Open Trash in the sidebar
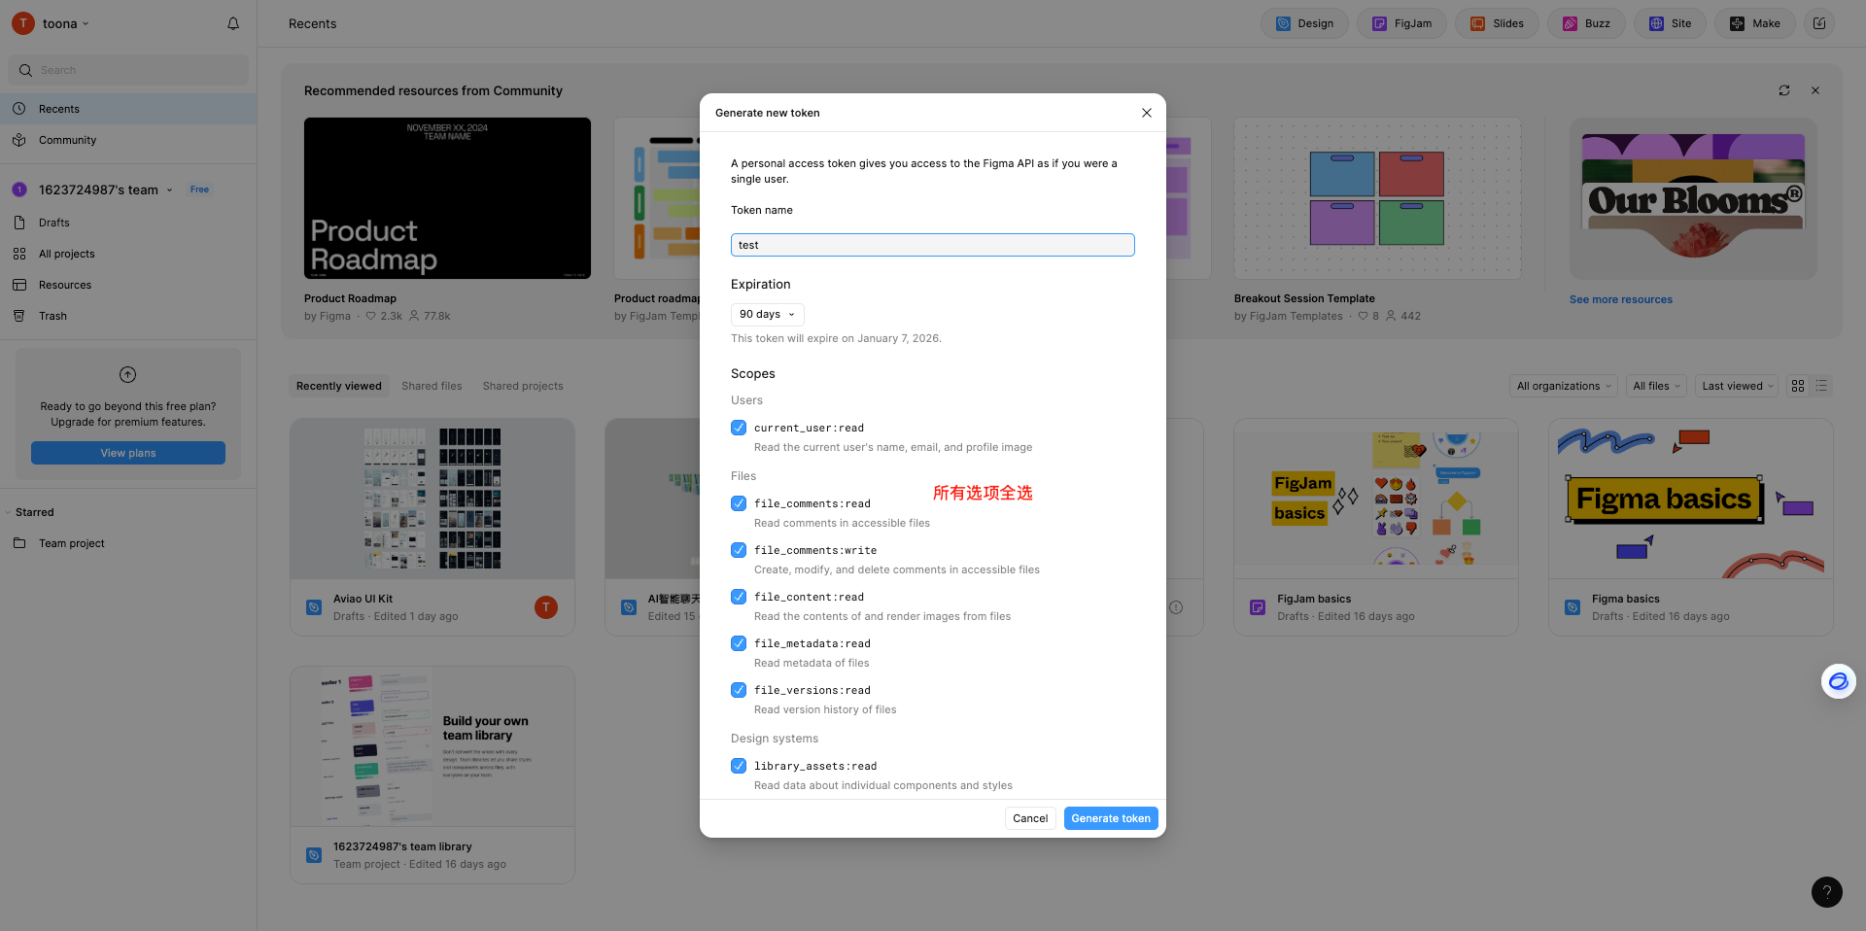This screenshot has height=931, width=1866. pyautogui.click(x=52, y=316)
